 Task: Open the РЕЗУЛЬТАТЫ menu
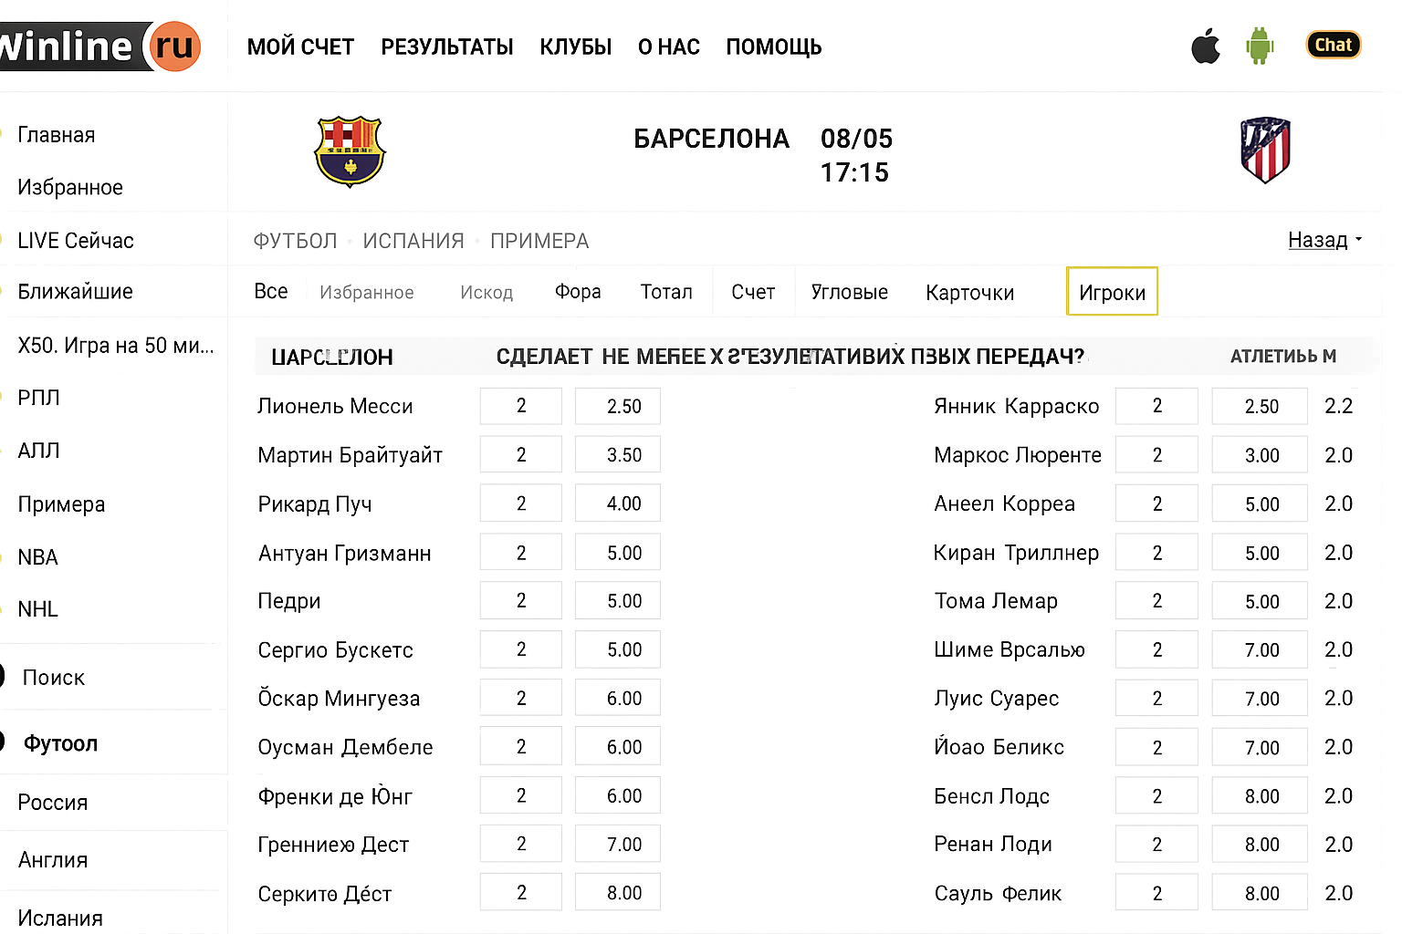point(447,47)
